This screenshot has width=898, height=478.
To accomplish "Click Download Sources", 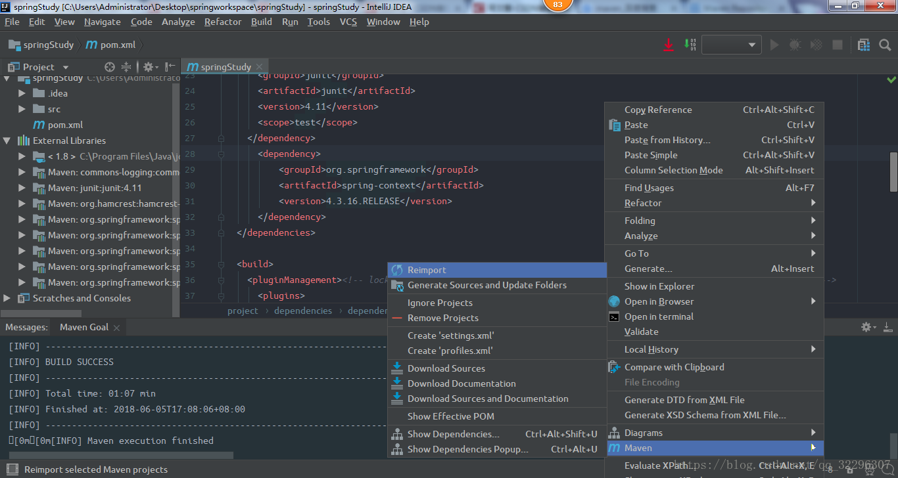I will (497, 368).
